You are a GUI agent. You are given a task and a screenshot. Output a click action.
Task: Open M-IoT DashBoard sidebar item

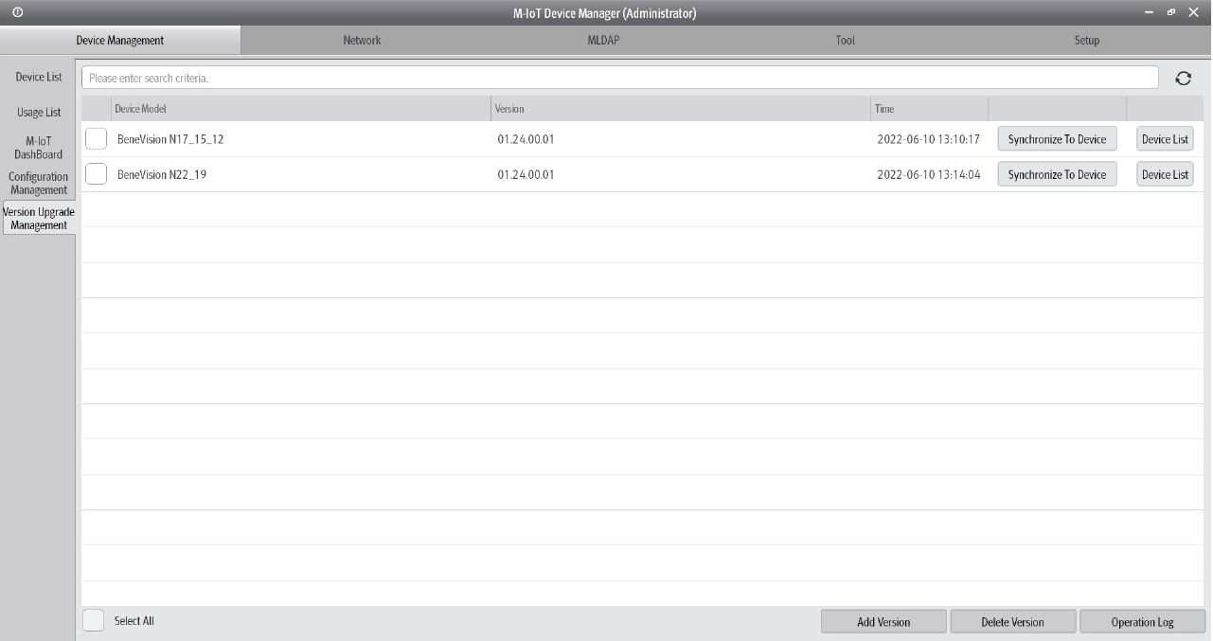coord(39,148)
